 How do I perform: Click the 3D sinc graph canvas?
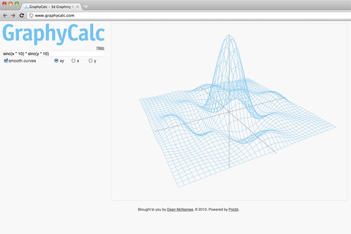[x=229, y=112]
